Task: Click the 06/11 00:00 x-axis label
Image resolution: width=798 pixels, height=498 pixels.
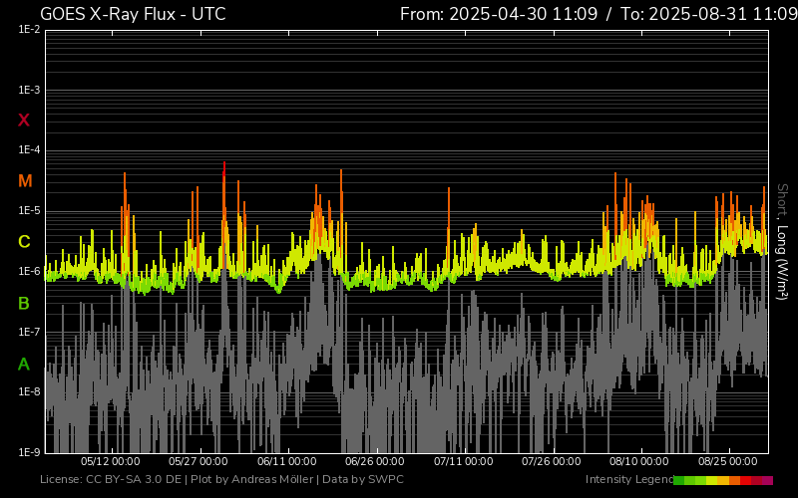Action: click(x=287, y=462)
